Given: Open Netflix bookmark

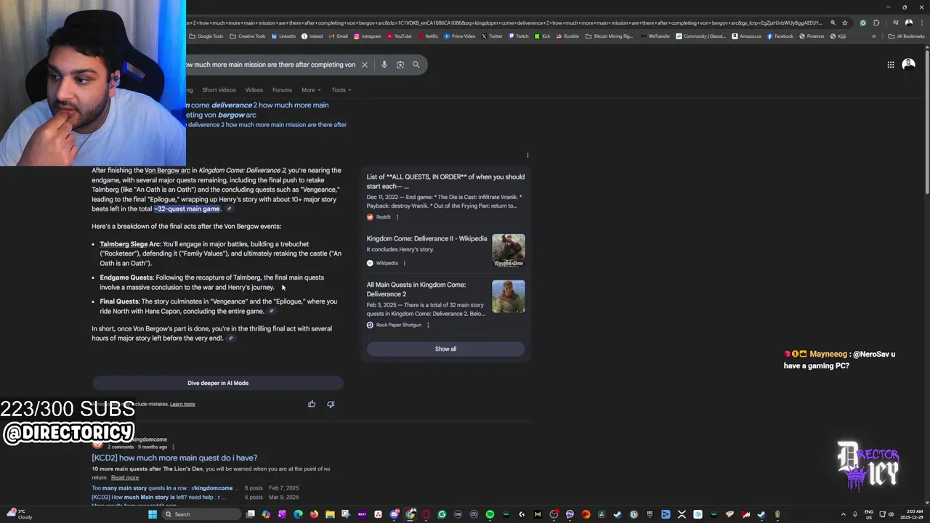Looking at the screenshot, I should click(429, 36).
